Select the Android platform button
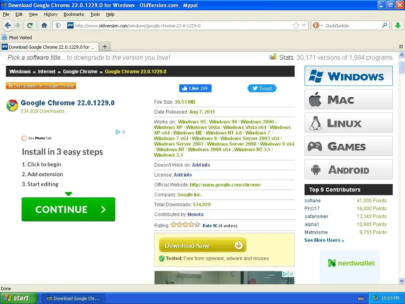This screenshot has width=405, height=304. pos(348,169)
